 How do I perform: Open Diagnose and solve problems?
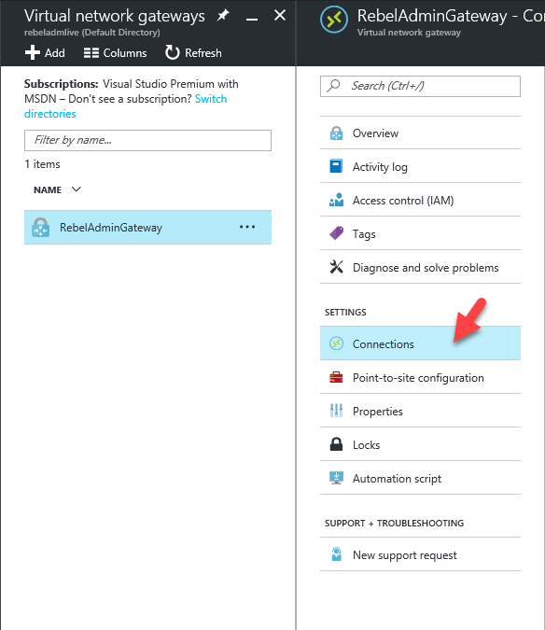click(x=420, y=267)
